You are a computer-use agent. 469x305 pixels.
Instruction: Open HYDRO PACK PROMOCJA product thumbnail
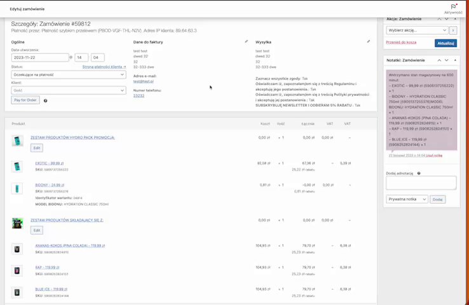click(x=17, y=140)
